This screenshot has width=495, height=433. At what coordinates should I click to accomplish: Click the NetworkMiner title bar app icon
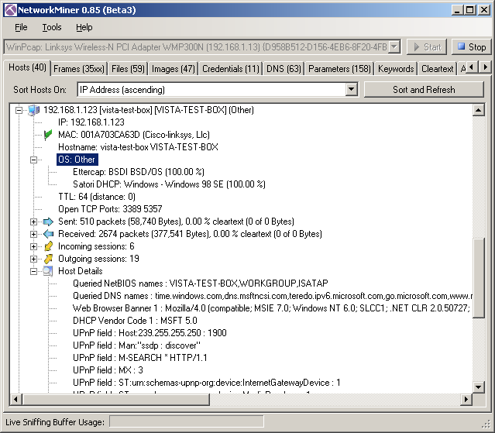10,10
